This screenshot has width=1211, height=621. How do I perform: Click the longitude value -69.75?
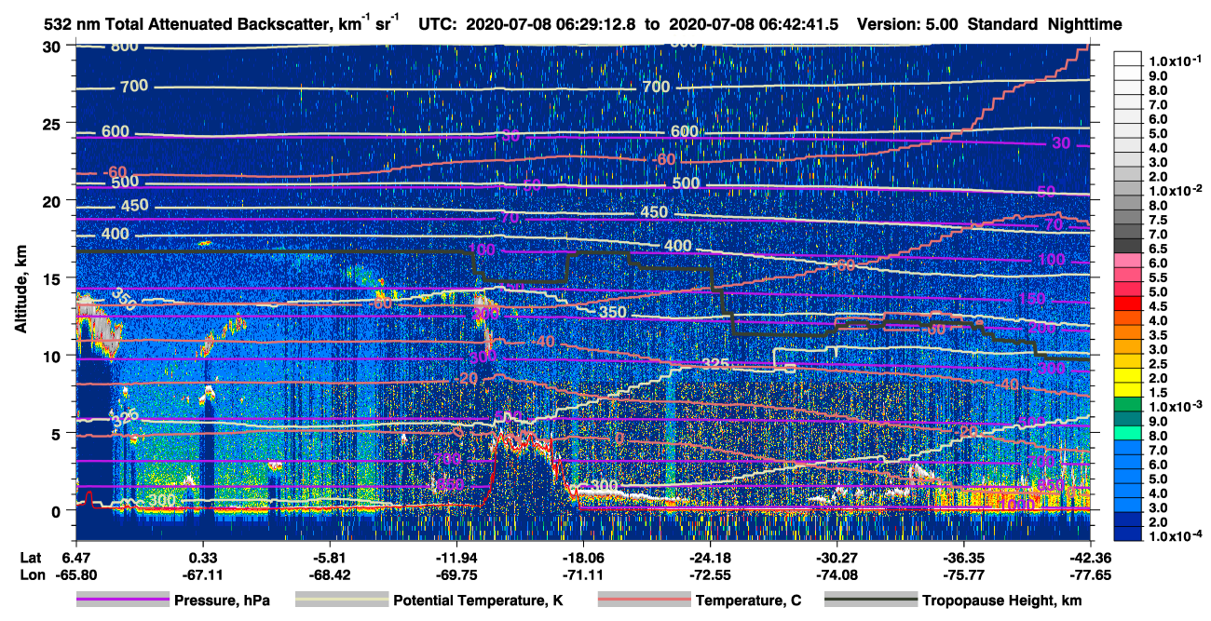pos(456,575)
